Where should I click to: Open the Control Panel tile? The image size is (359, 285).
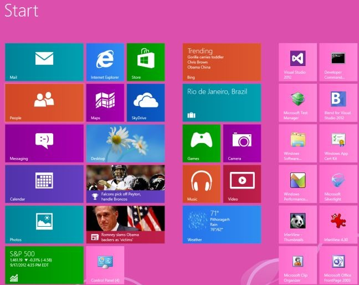coord(105,265)
